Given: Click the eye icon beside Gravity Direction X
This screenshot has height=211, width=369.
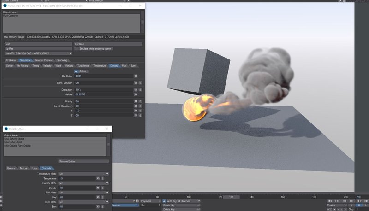Looking at the screenshot, I should point(136,106).
